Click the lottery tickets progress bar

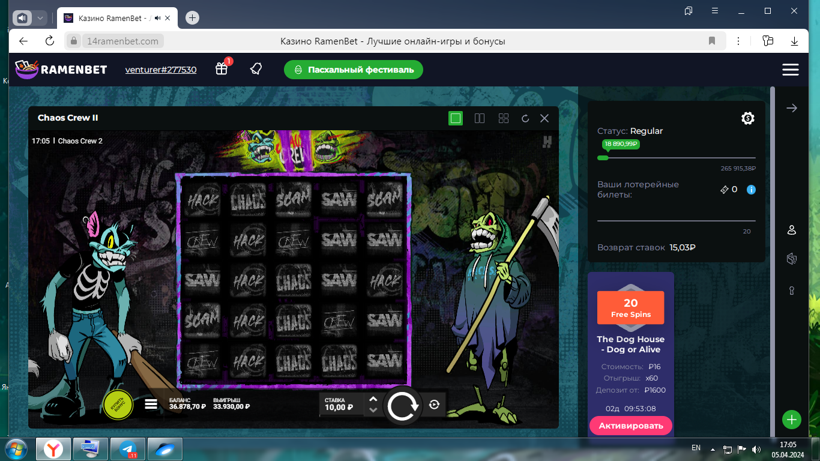pyautogui.click(x=676, y=220)
